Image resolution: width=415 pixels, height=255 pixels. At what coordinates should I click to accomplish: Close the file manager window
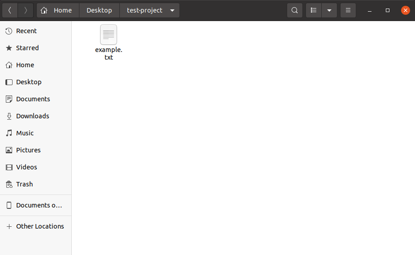pyautogui.click(x=405, y=10)
